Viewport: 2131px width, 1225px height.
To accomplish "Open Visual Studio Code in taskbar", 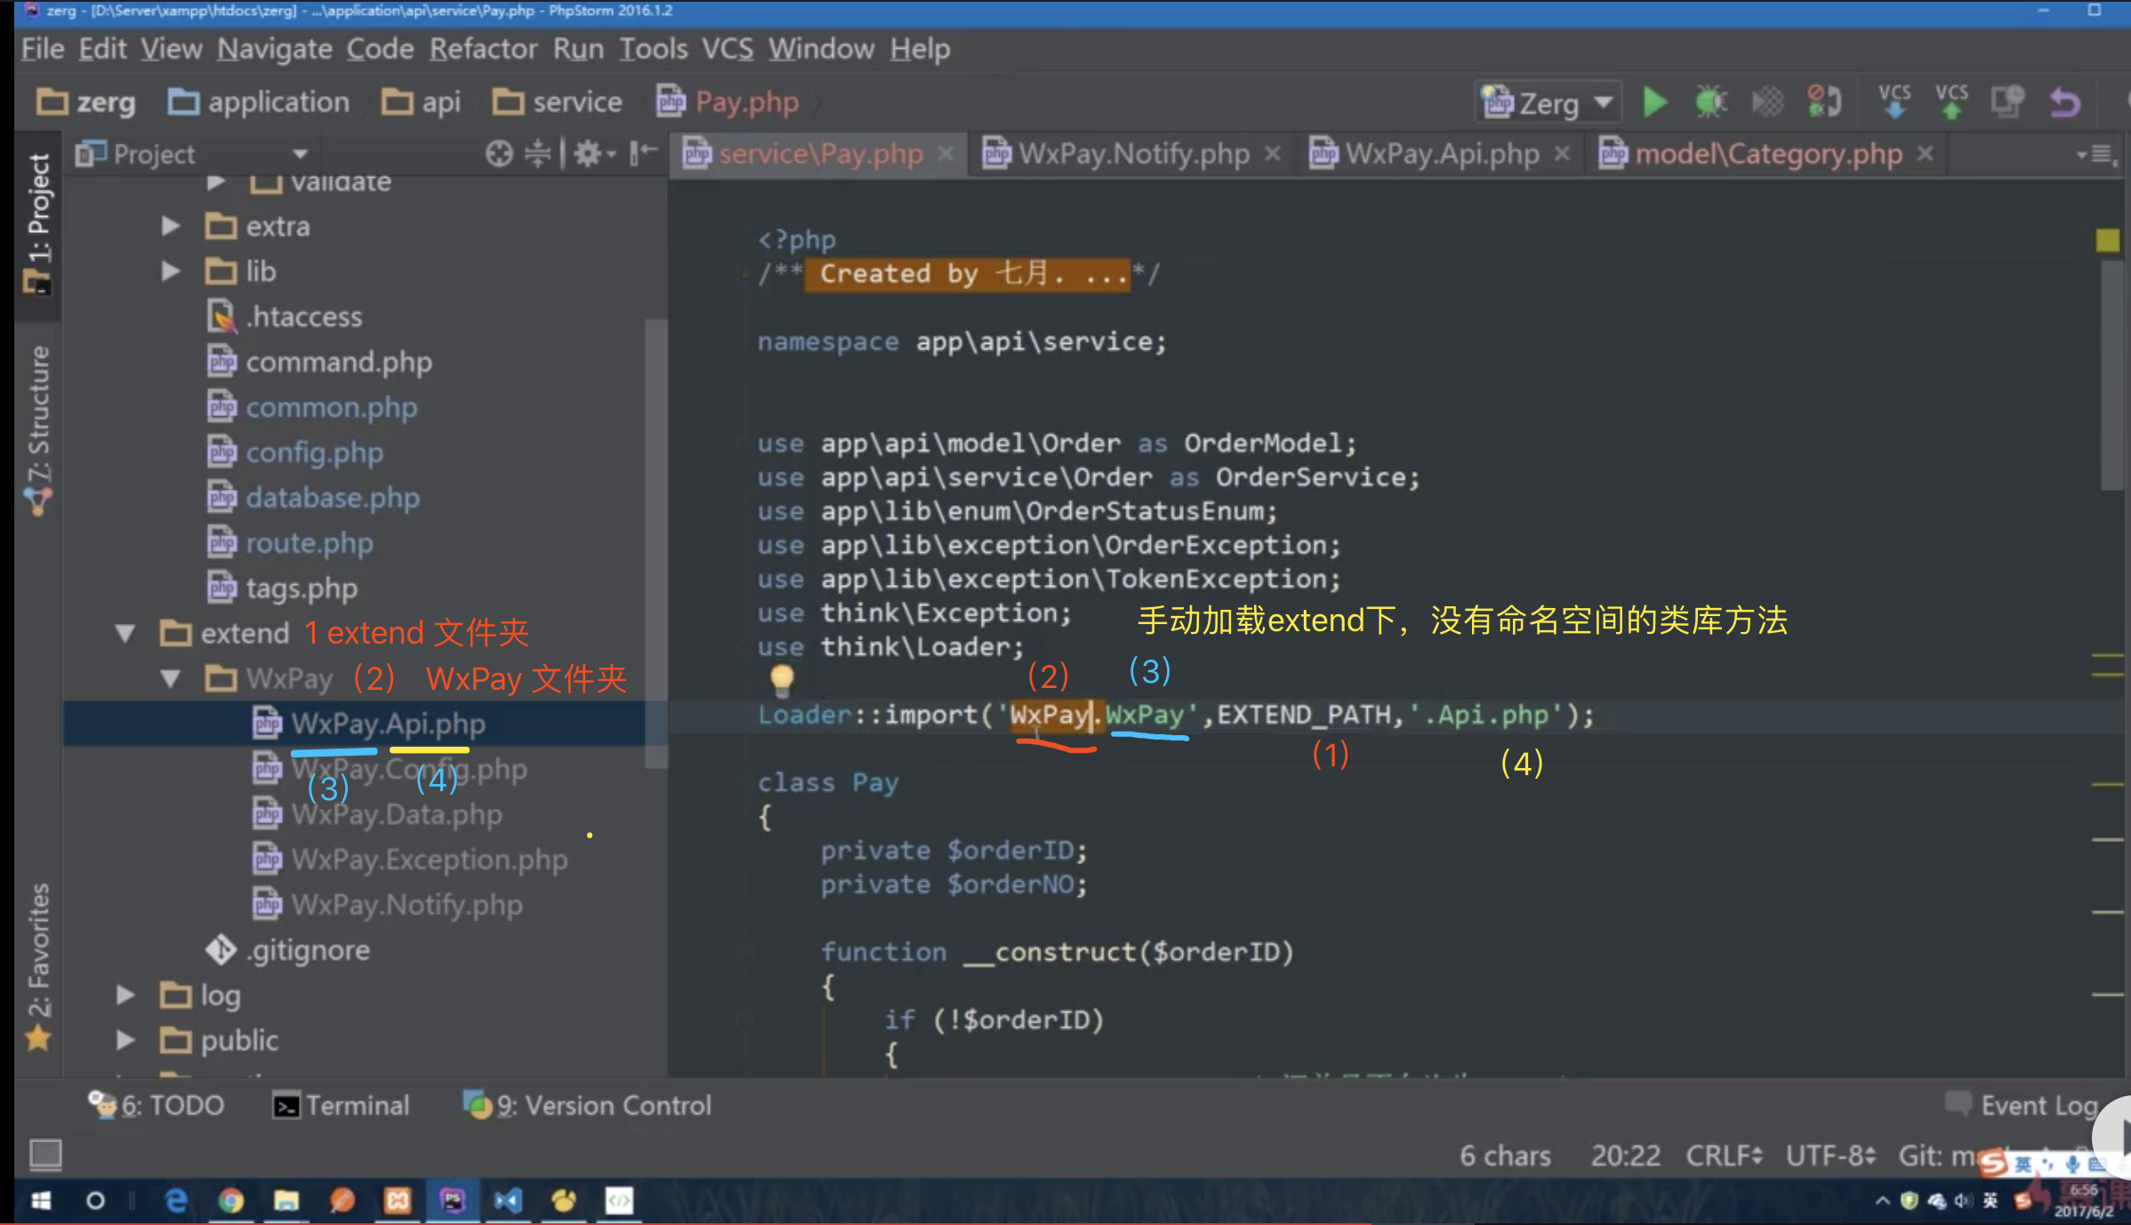I will pos(508,1201).
